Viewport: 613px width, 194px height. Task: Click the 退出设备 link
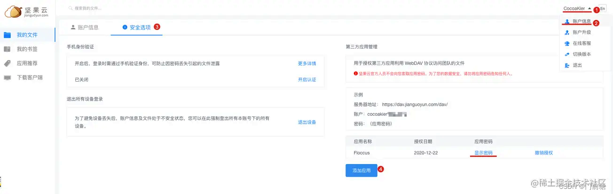coord(307,122)
